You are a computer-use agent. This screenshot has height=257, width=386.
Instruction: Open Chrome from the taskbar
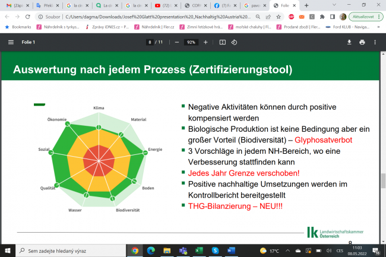point(135,250)
